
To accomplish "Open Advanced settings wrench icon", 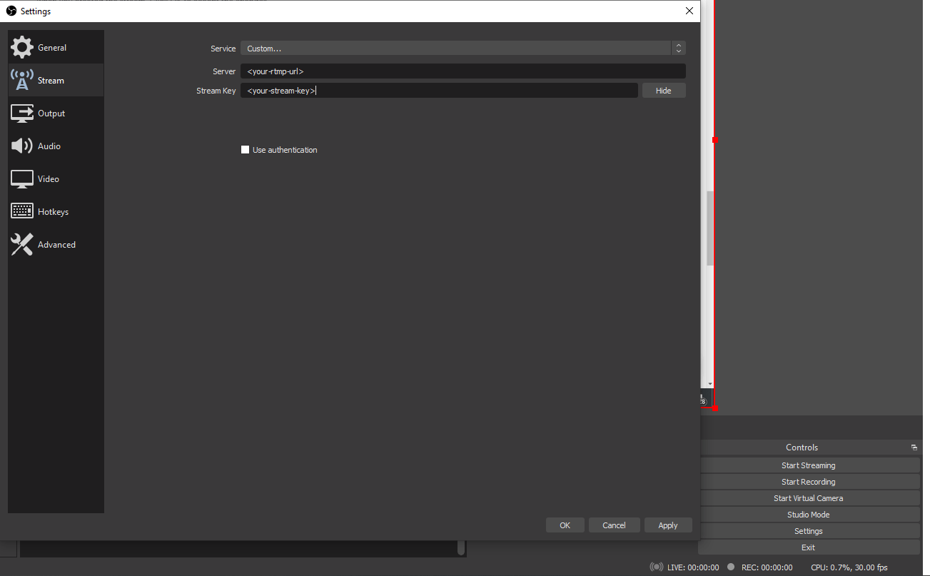I will [21, 244].
